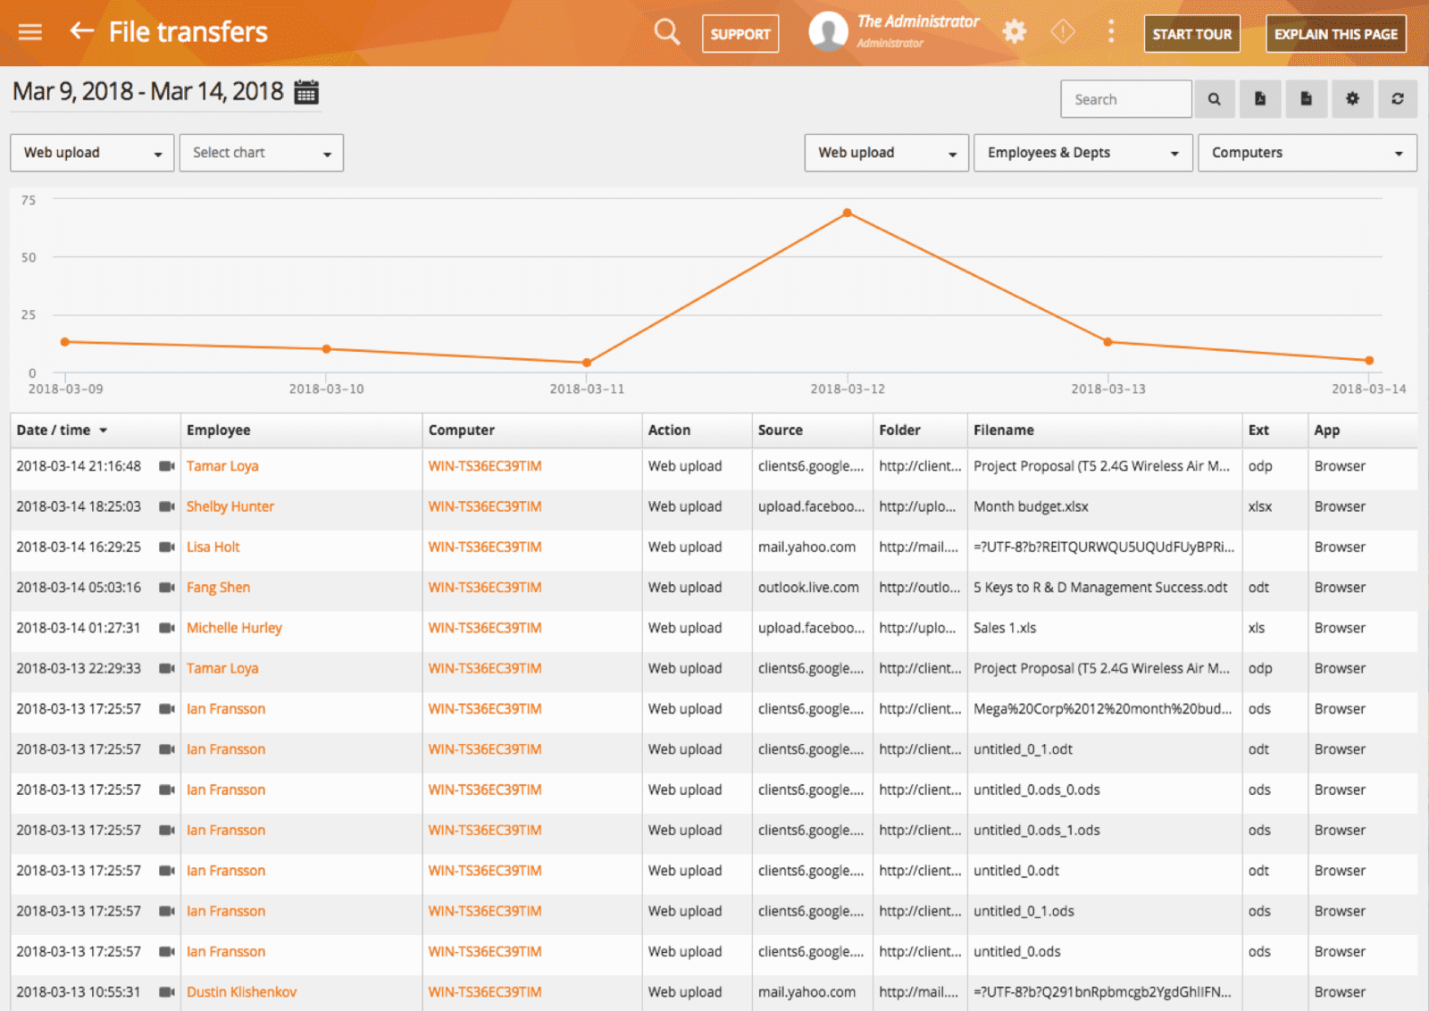Click filename Month budget.xlsx
Image resolution: width=1429 pixels, height=1011 pixels.
click(1031, 506)
